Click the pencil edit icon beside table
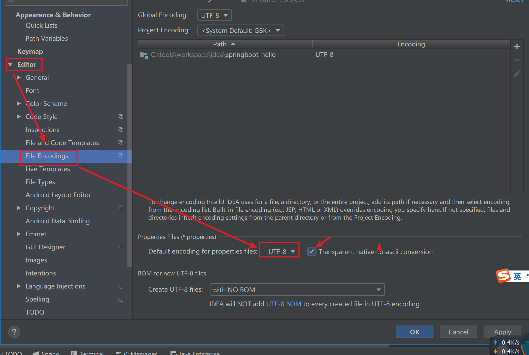529x355 pixels. [517, 74]
